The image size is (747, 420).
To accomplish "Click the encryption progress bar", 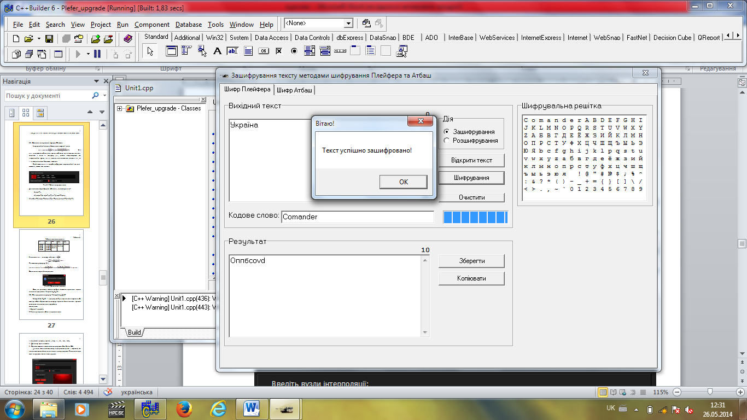I will tap(475, 217).
